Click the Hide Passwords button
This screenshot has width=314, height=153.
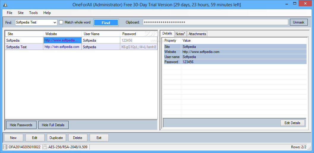[x=21, y=125]
